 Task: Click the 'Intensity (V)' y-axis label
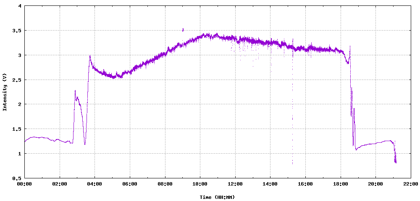click(4, 92)
